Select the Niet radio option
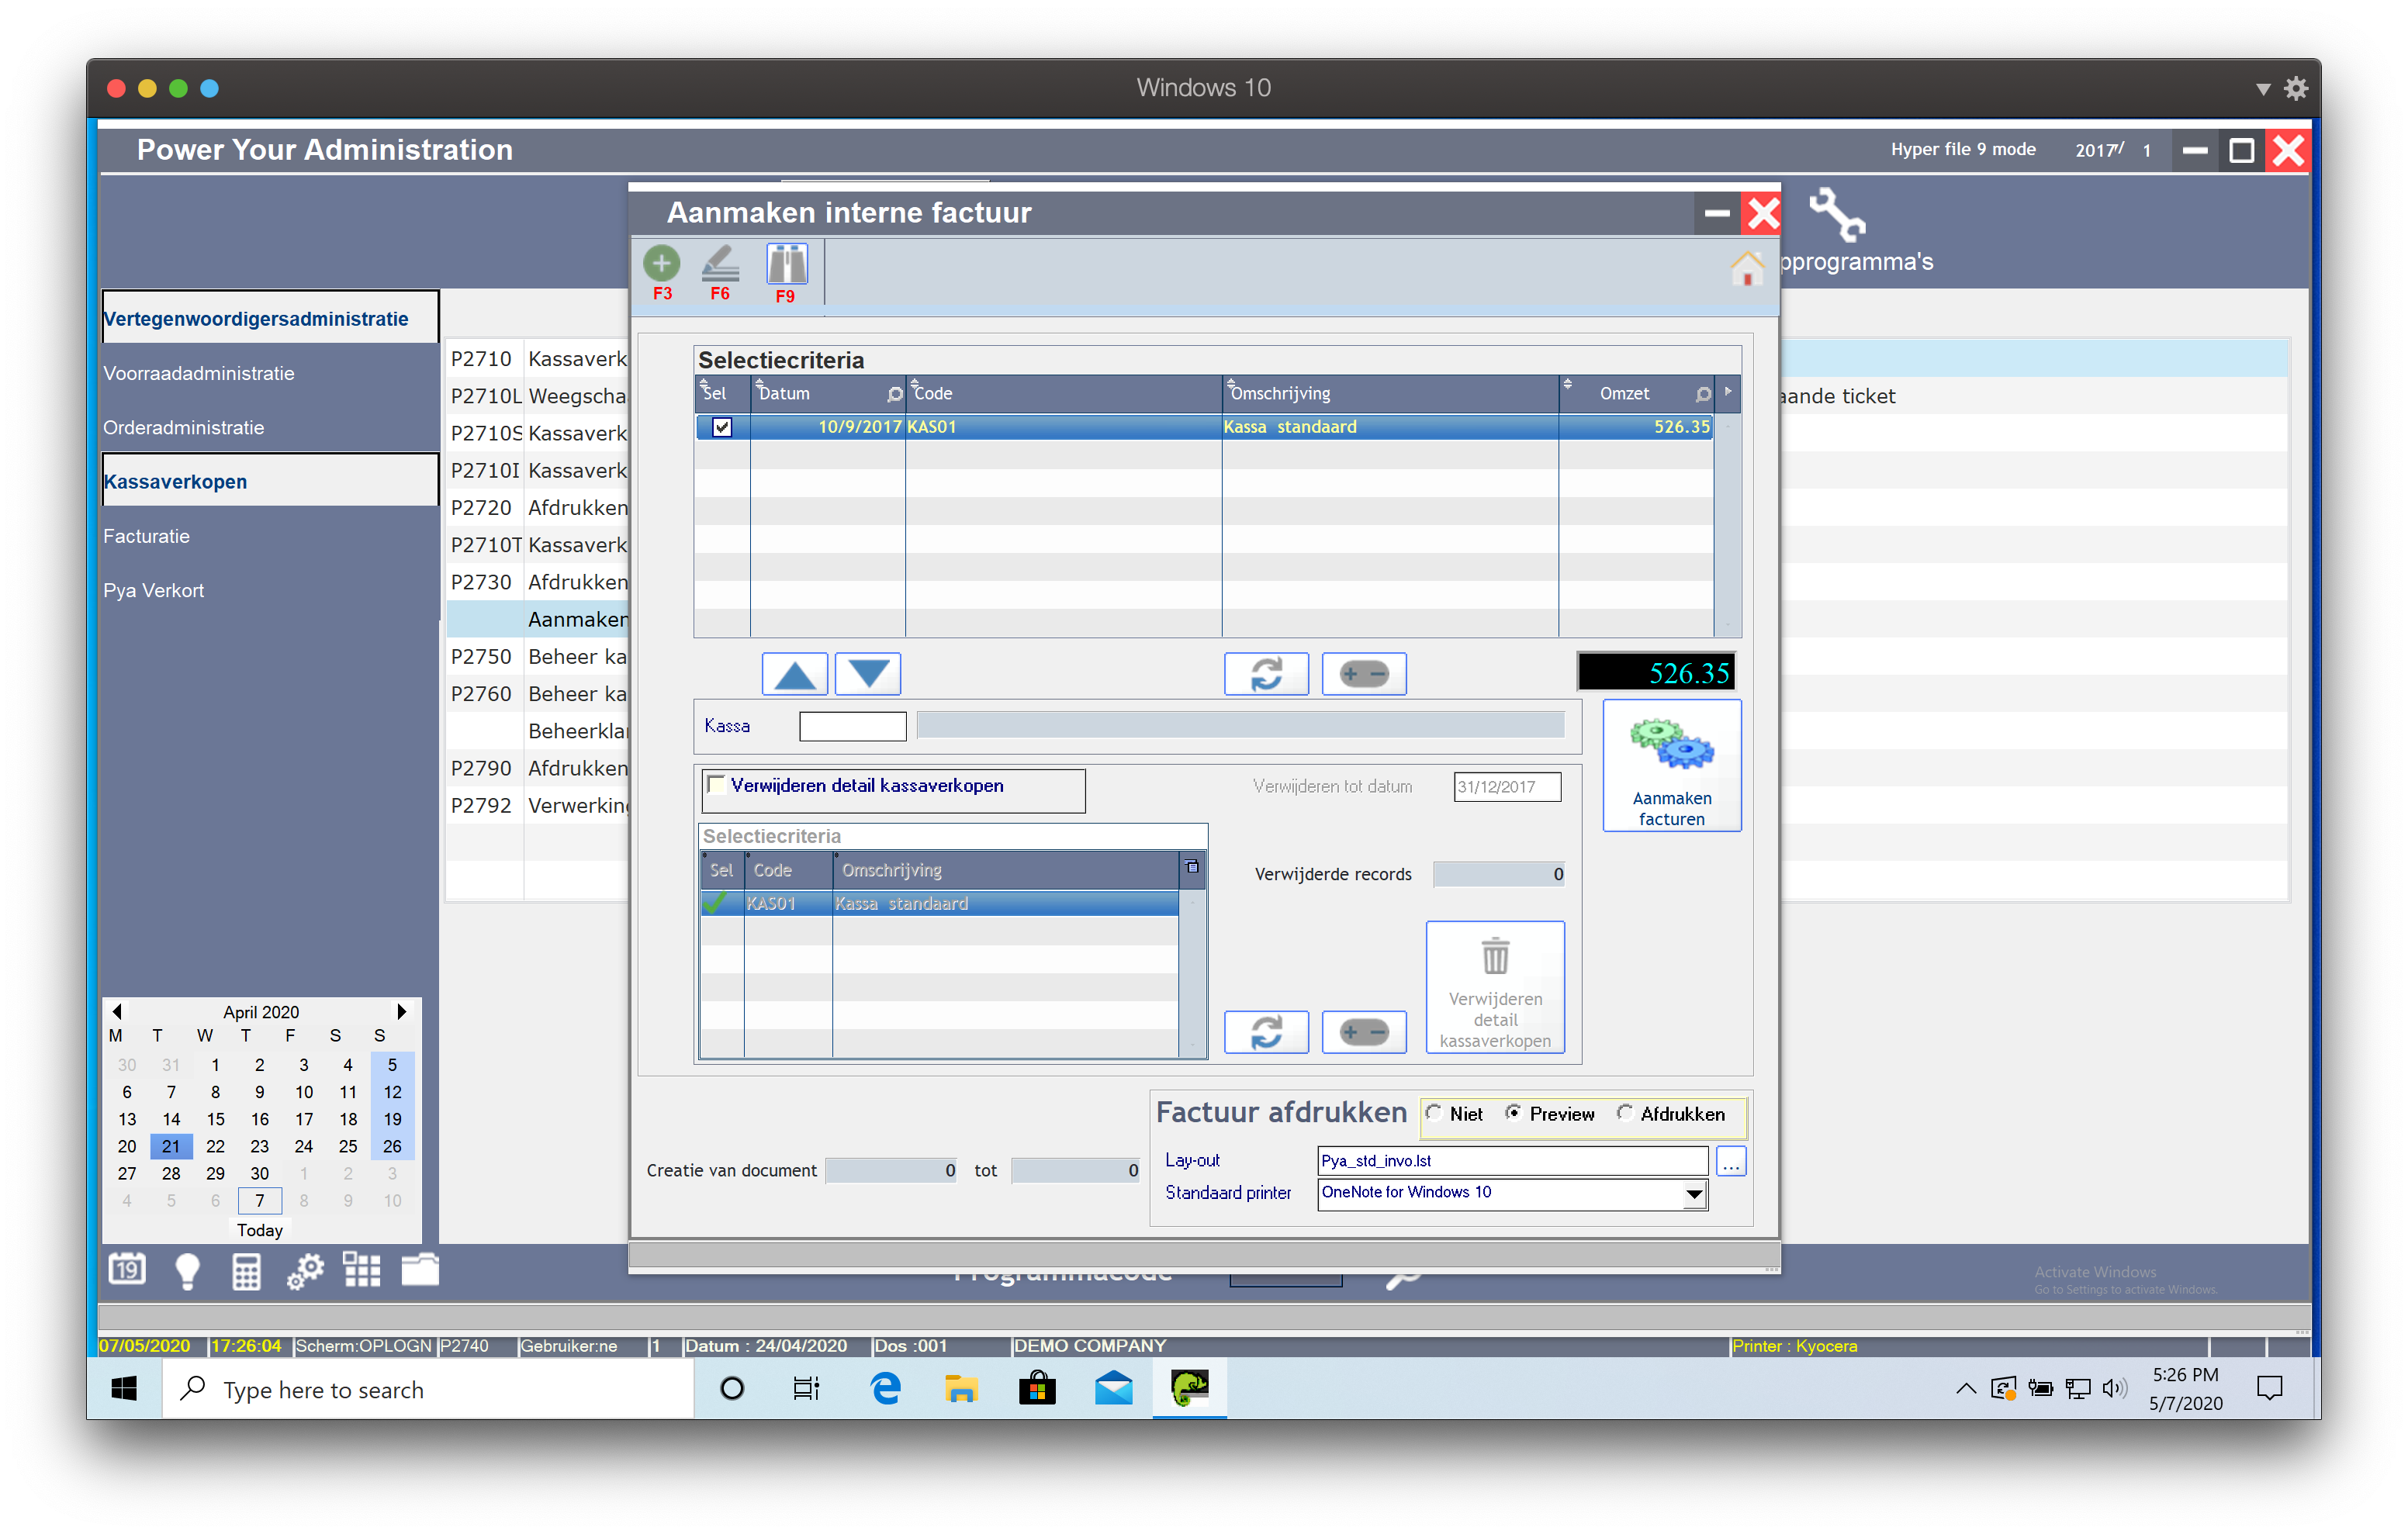This screenshot has width=2408, height=1534. (1434, 1113)
